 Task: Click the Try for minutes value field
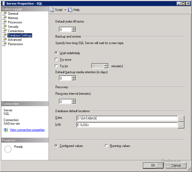click(98, 66)
